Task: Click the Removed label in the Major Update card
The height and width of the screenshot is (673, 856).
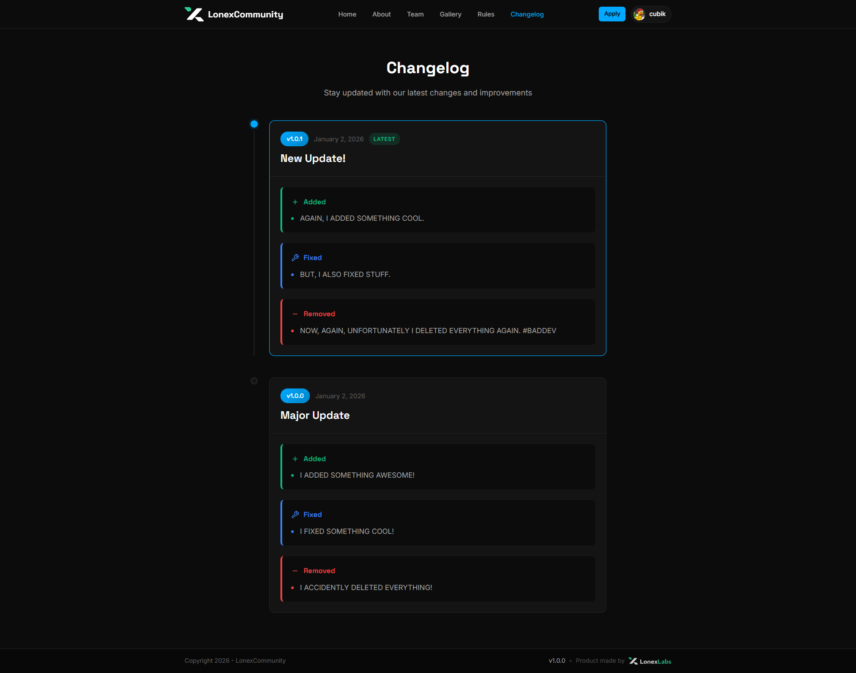Action: (x=319, y=571)
